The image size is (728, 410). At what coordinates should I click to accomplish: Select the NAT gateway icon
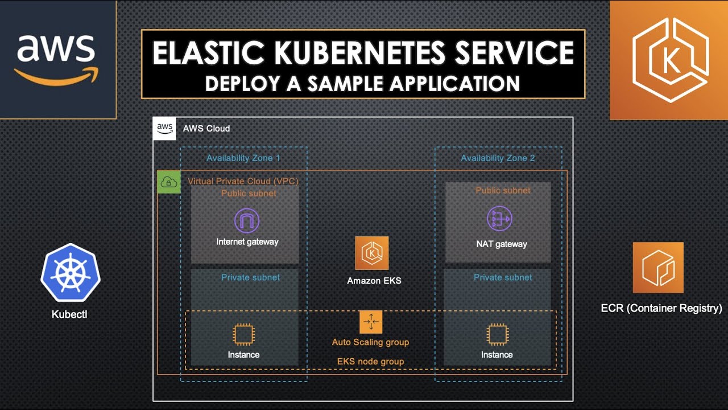499,220
